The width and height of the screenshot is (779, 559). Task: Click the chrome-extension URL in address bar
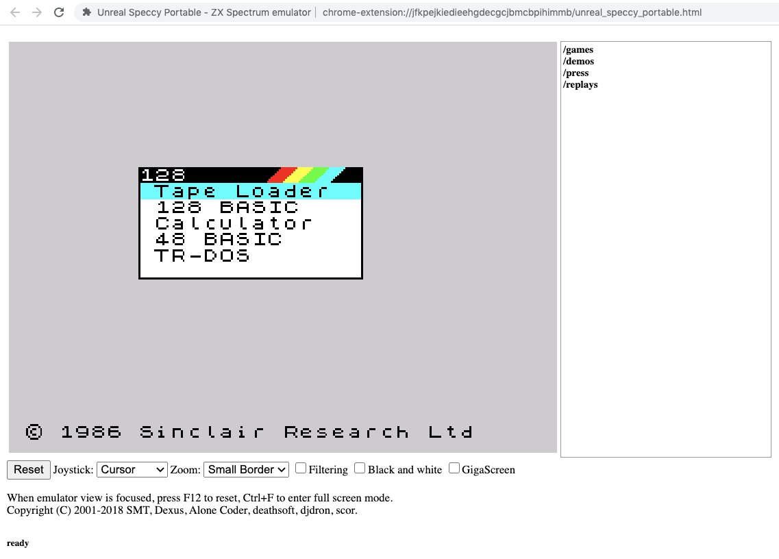click(512, 12)
